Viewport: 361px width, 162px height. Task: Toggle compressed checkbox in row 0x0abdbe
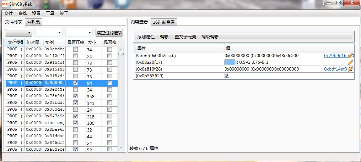click(75, 49)
